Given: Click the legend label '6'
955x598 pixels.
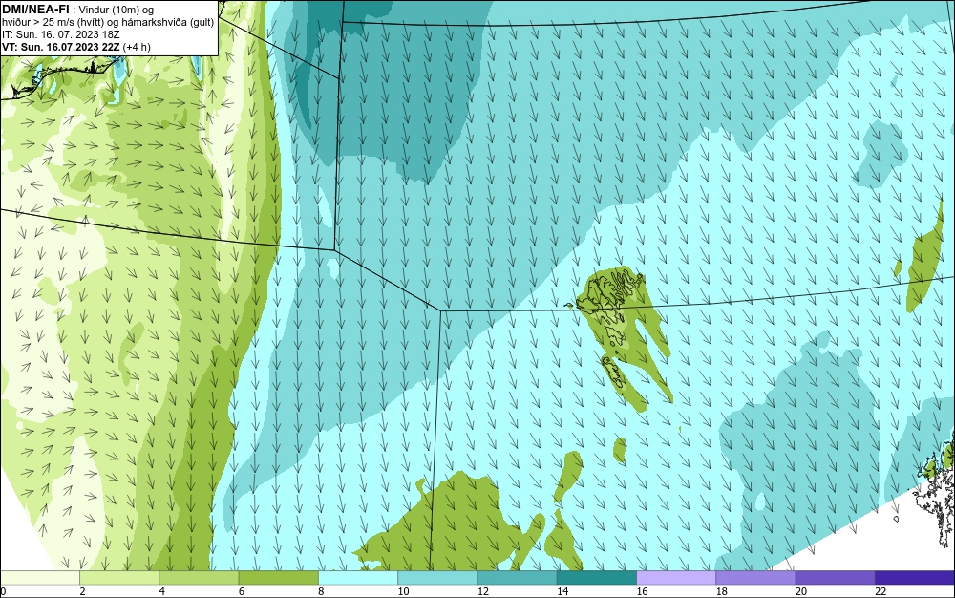Looking at the screenshot, I should (x=242, y=591).
